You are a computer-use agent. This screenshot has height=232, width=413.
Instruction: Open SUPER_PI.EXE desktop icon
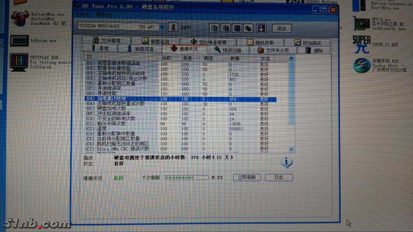[361, 44]
